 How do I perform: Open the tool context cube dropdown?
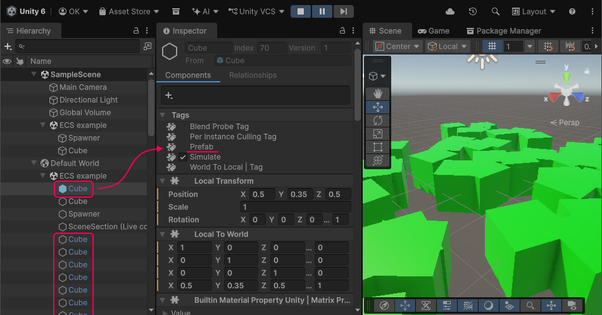click(x=377, y=76)
